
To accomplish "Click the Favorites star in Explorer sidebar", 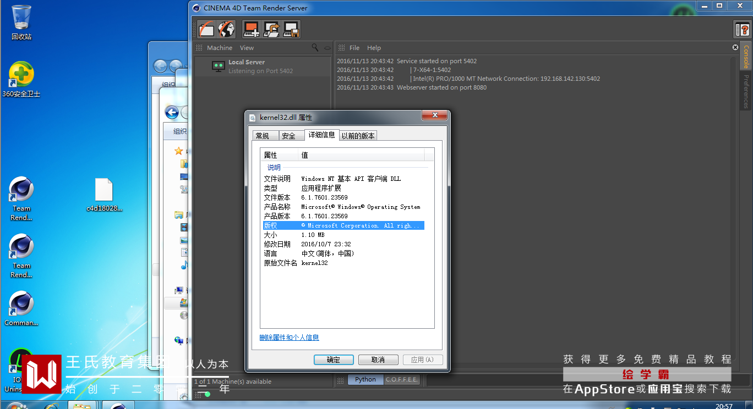I will click(x=178, y=151).
